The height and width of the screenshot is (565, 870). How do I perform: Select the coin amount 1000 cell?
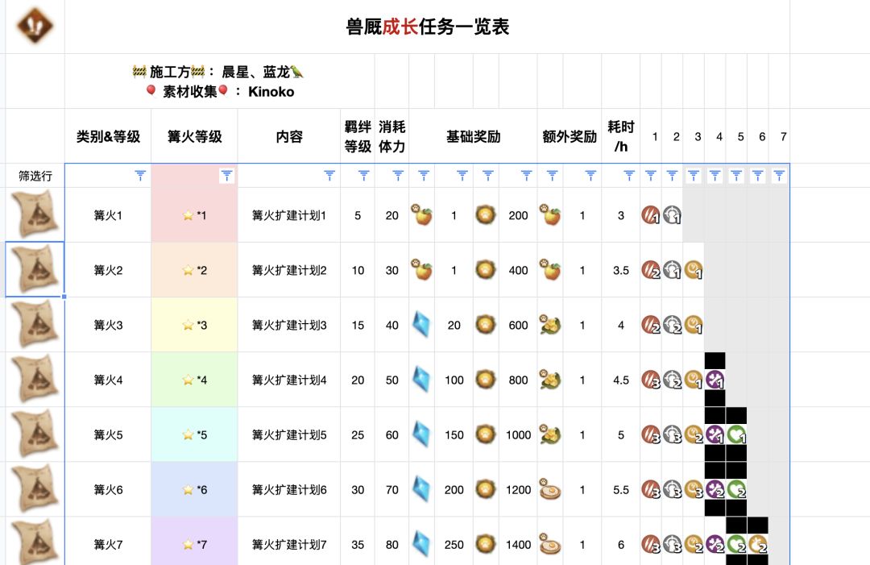tap(518, 434)
